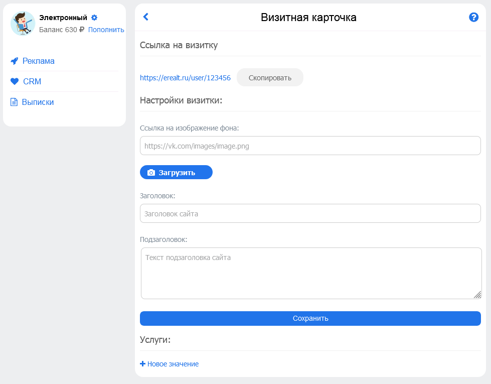The width and height of the screenshot is (491, 384).
Task: Click the plus icon near Новое значение
Action: 142,363
